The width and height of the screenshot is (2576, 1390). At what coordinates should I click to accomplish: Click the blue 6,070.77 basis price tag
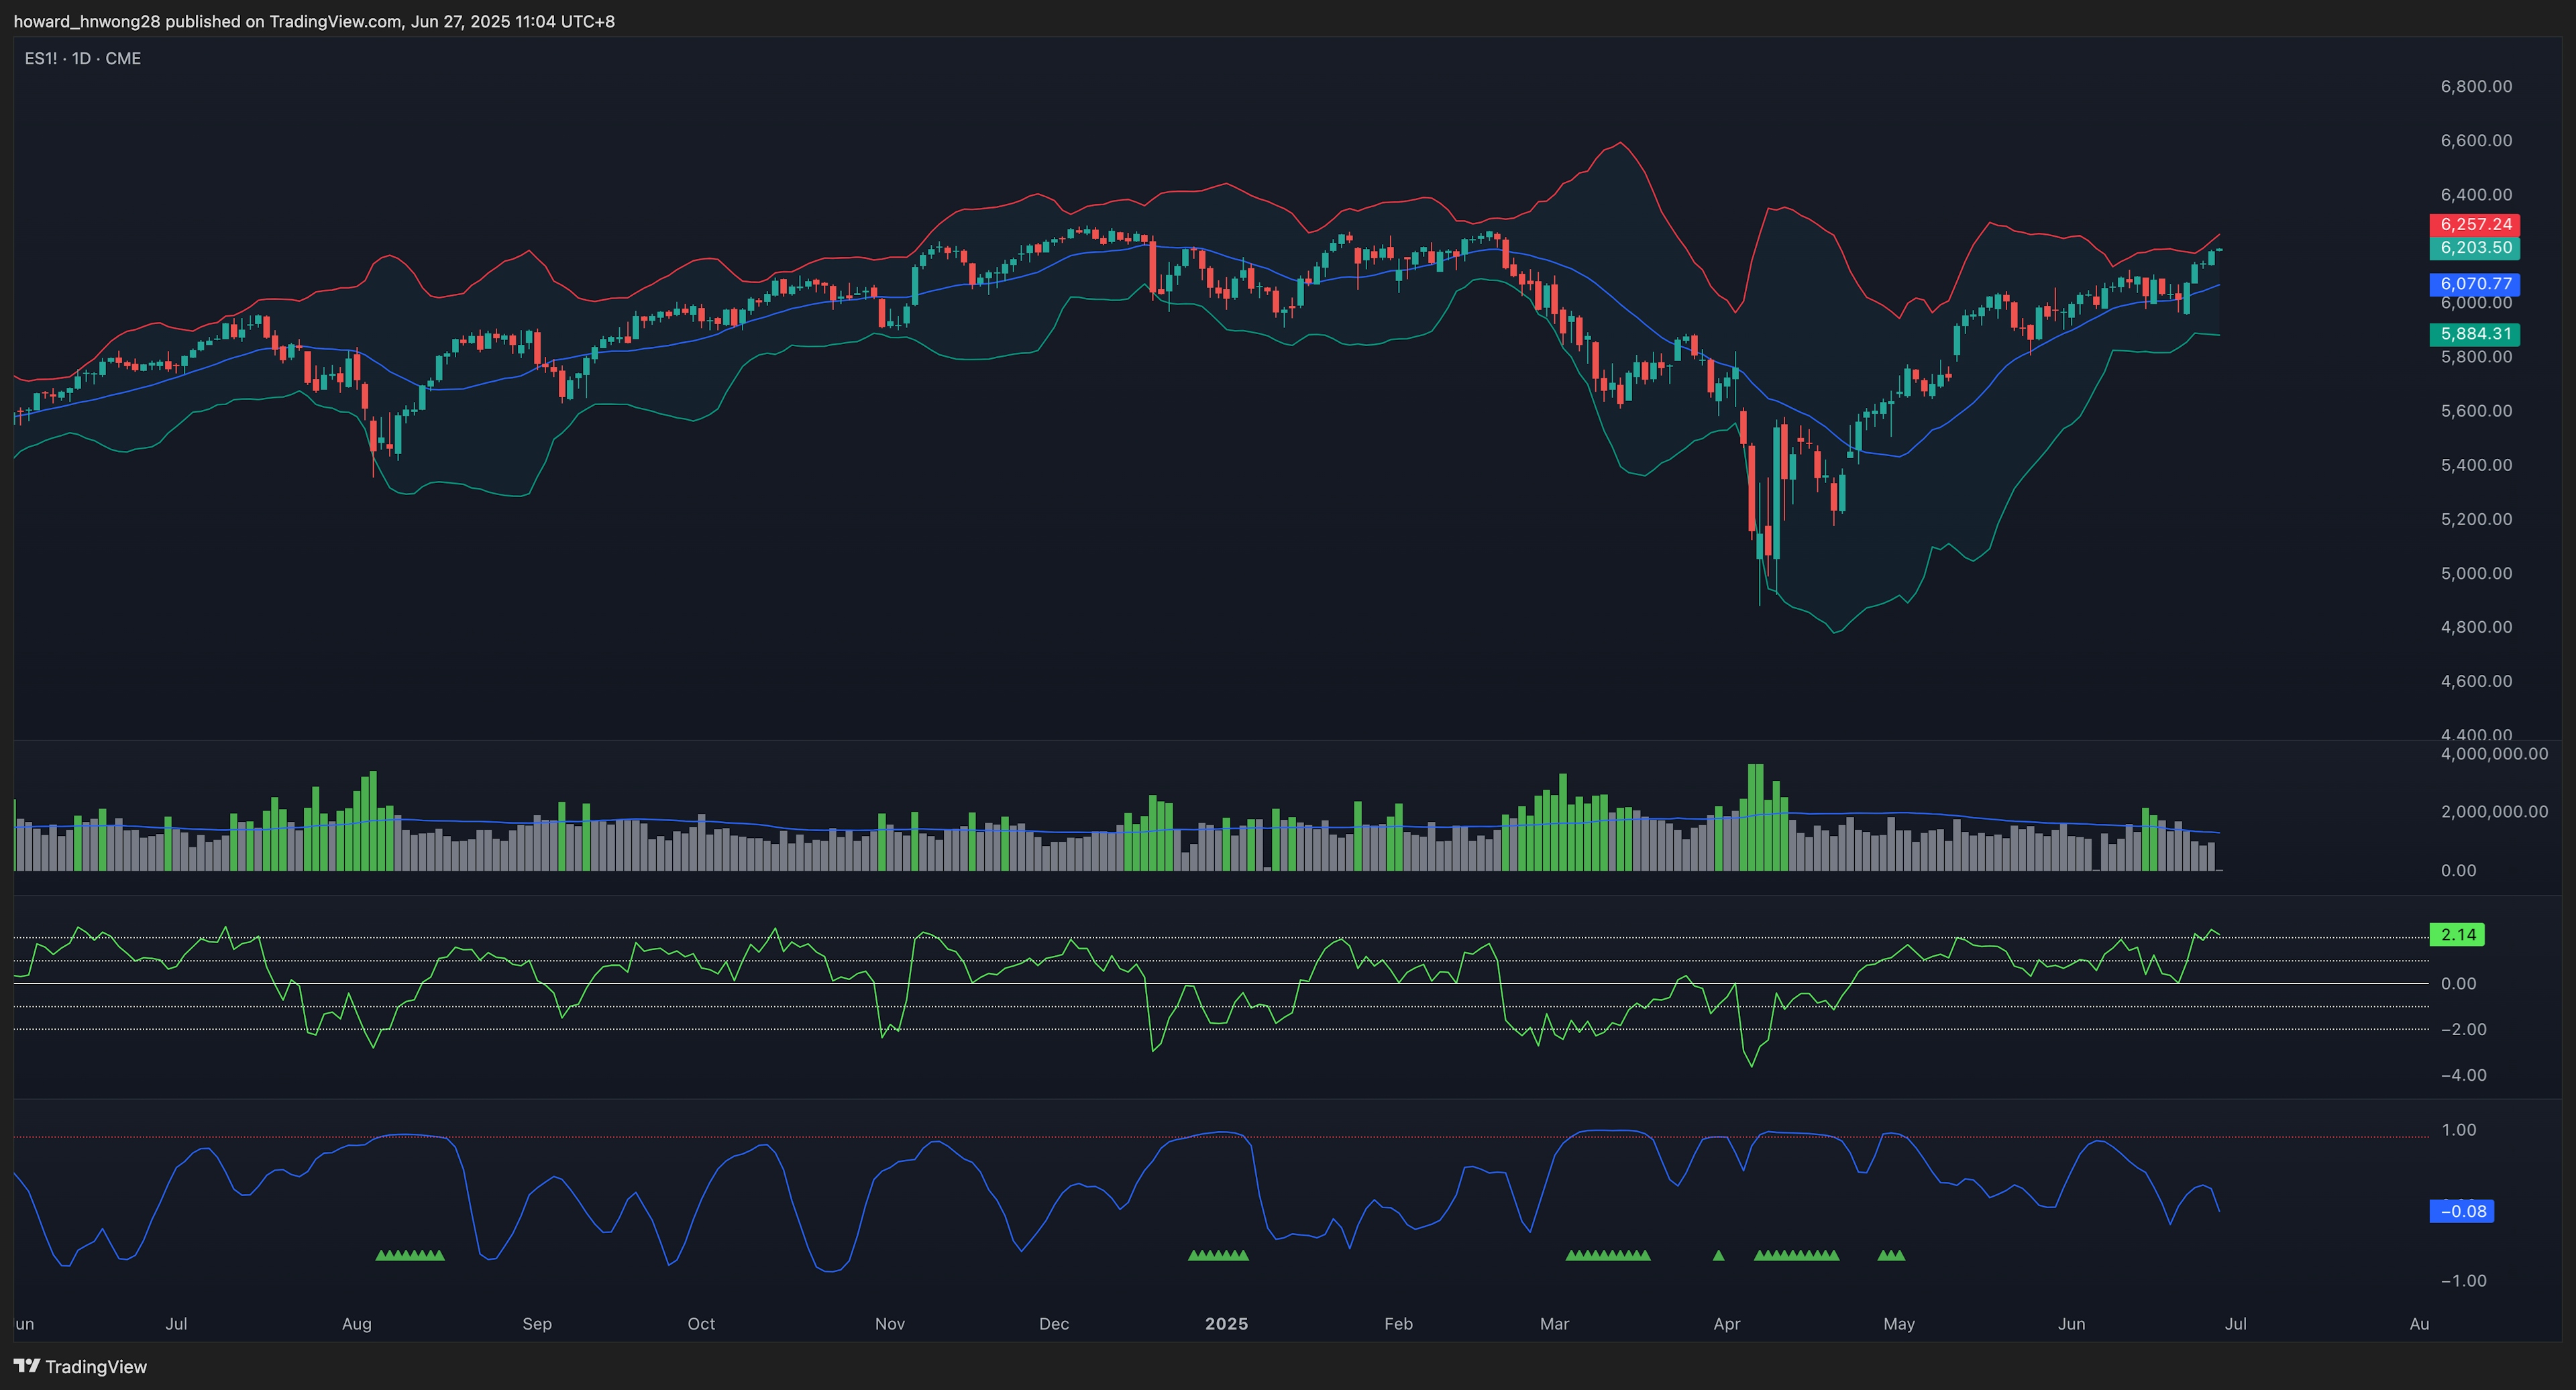point(2474,284)
